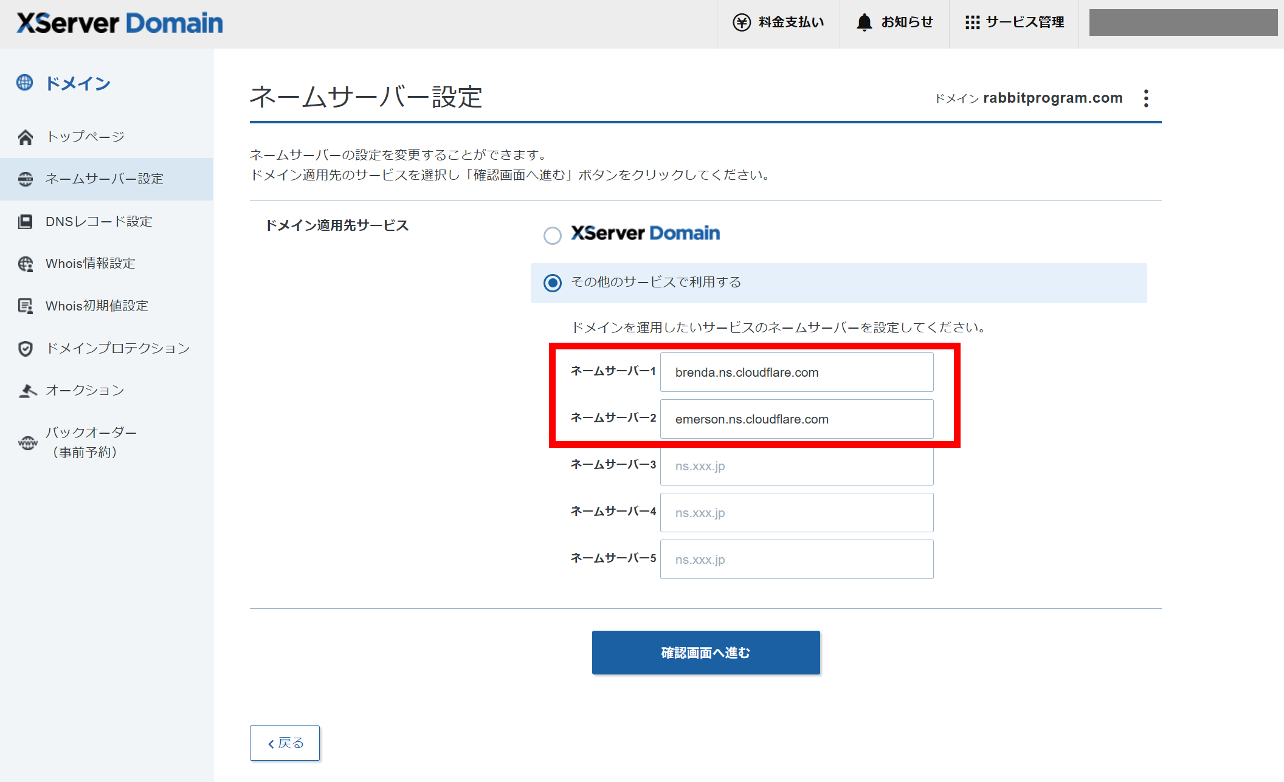Click the bell icon for お知らせ
This screenshot has height=782, width=1284.
(864, 22)
